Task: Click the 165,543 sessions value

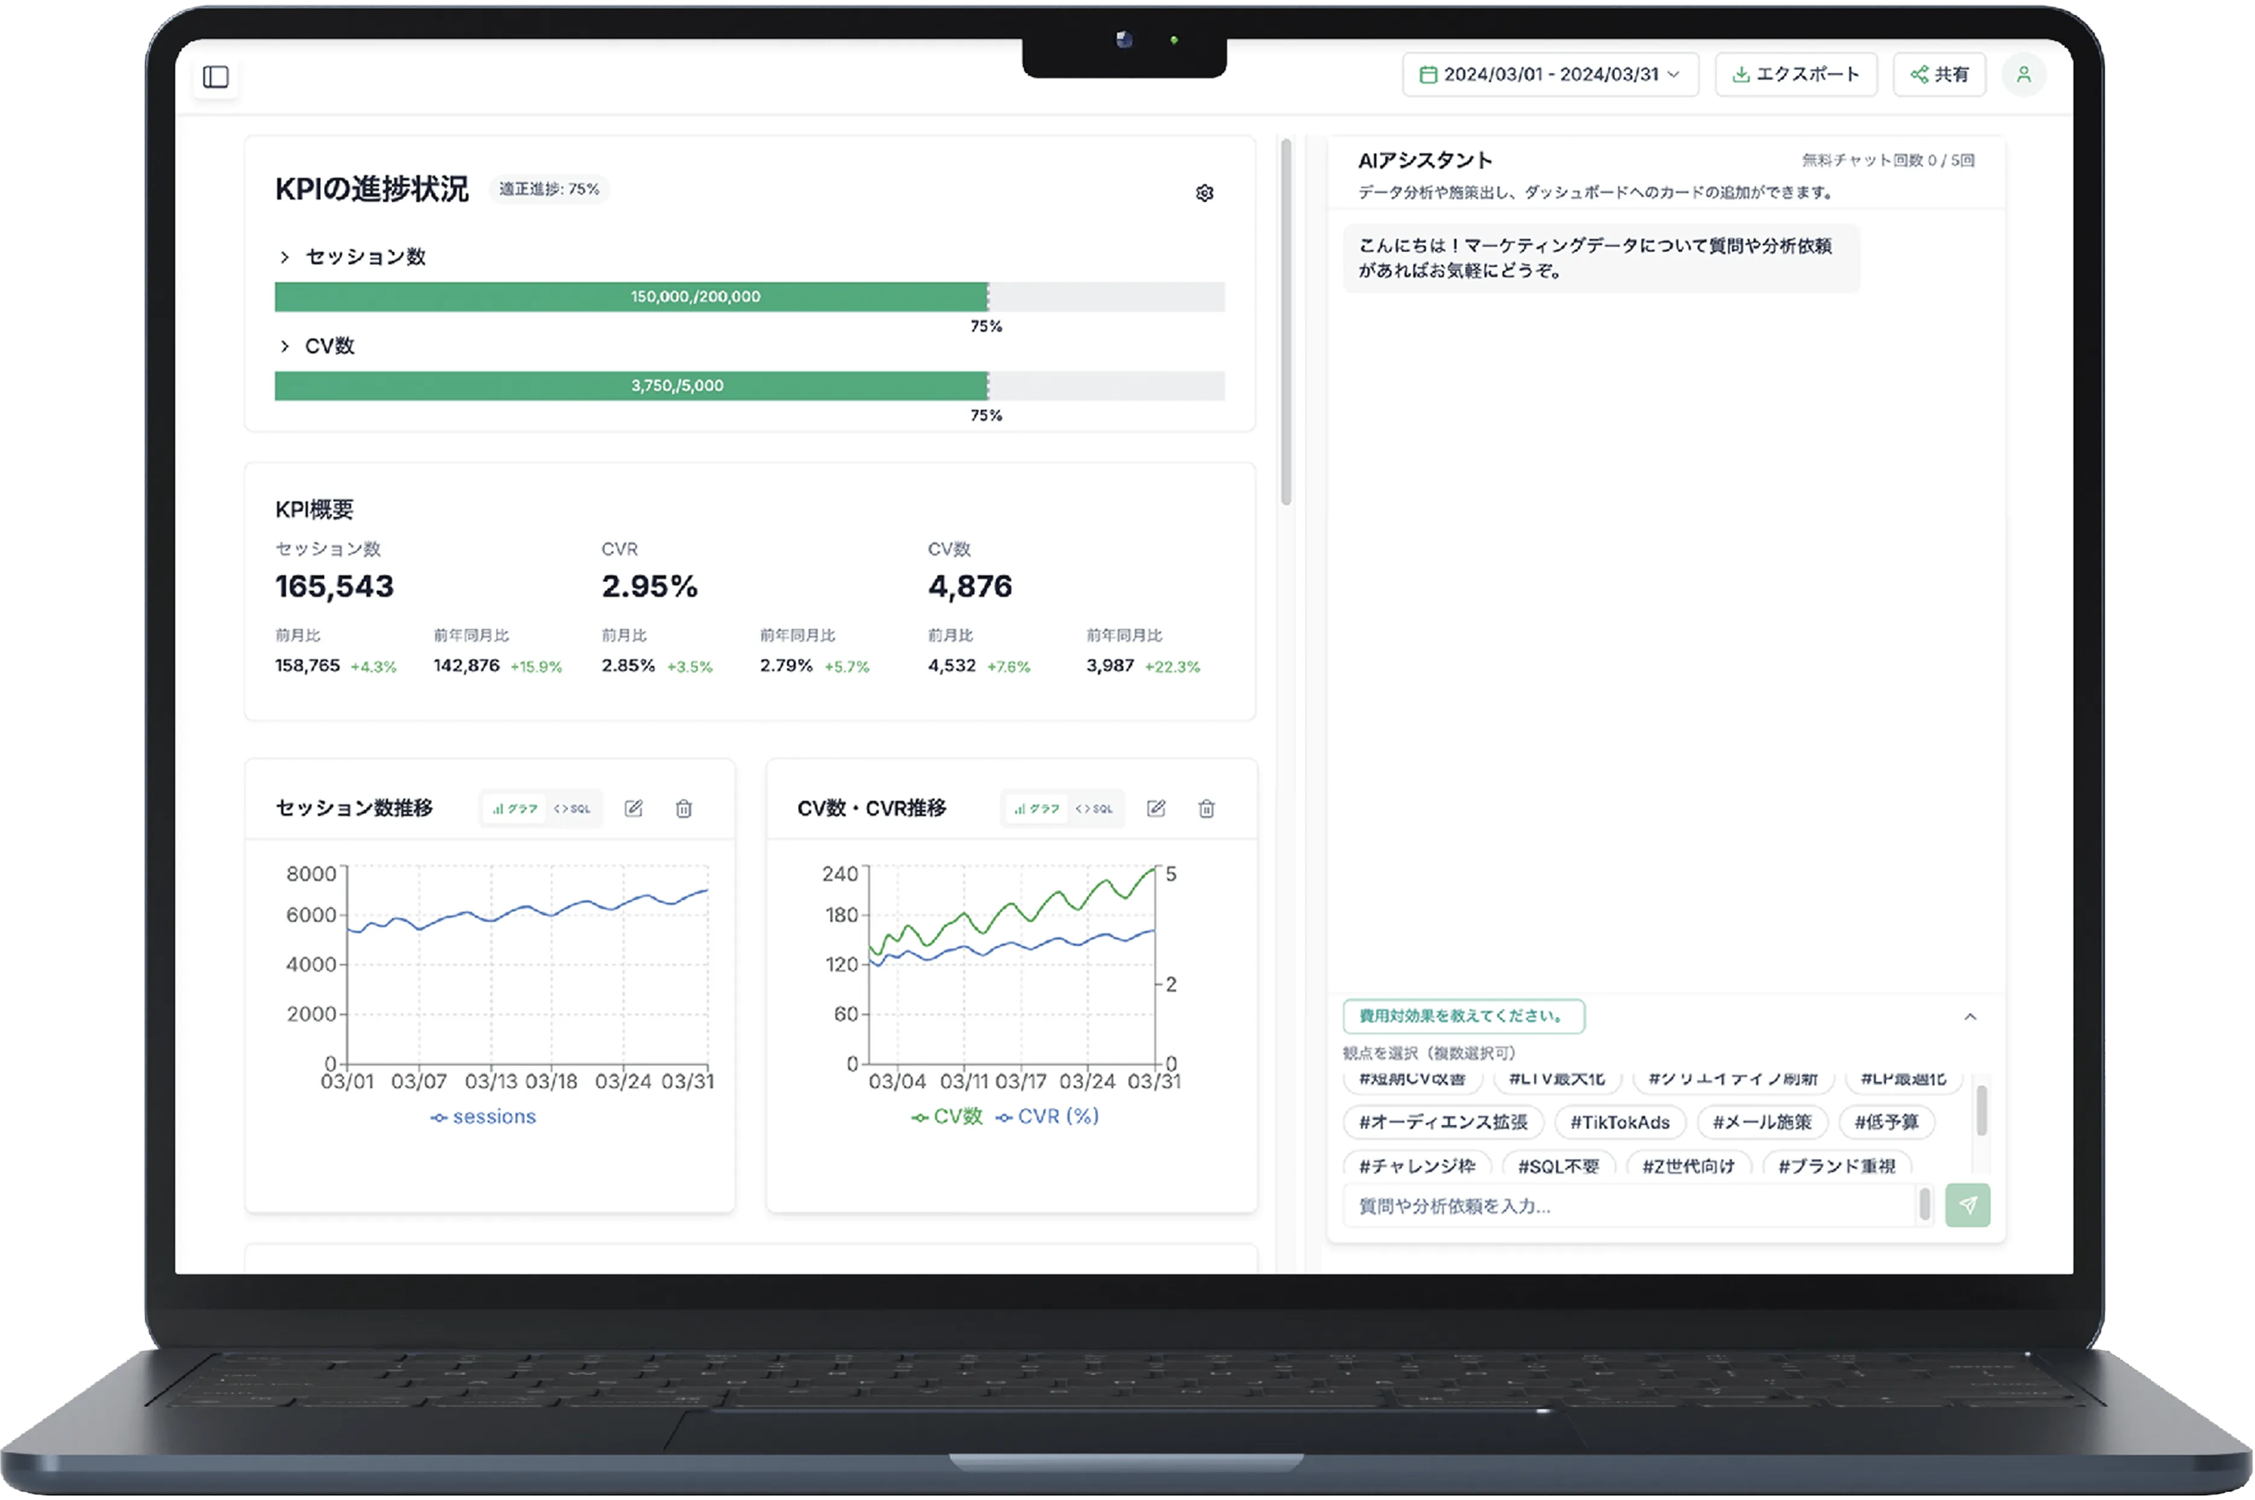Action: pyautogui.click(x=334, y=586)
